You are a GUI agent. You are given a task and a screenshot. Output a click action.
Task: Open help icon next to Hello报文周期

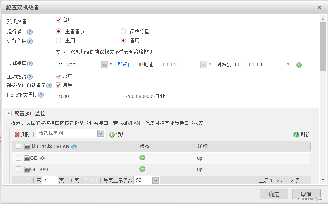41,95
